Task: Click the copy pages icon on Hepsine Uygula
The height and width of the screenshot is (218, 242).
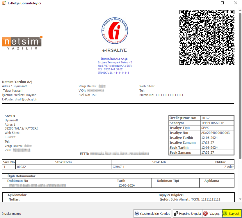Action: (176, 213)
